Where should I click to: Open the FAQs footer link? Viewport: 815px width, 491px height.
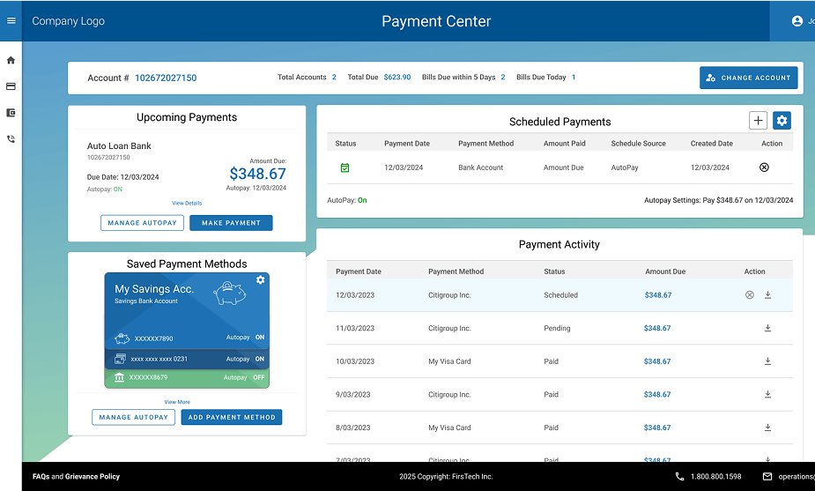[41, 477]
